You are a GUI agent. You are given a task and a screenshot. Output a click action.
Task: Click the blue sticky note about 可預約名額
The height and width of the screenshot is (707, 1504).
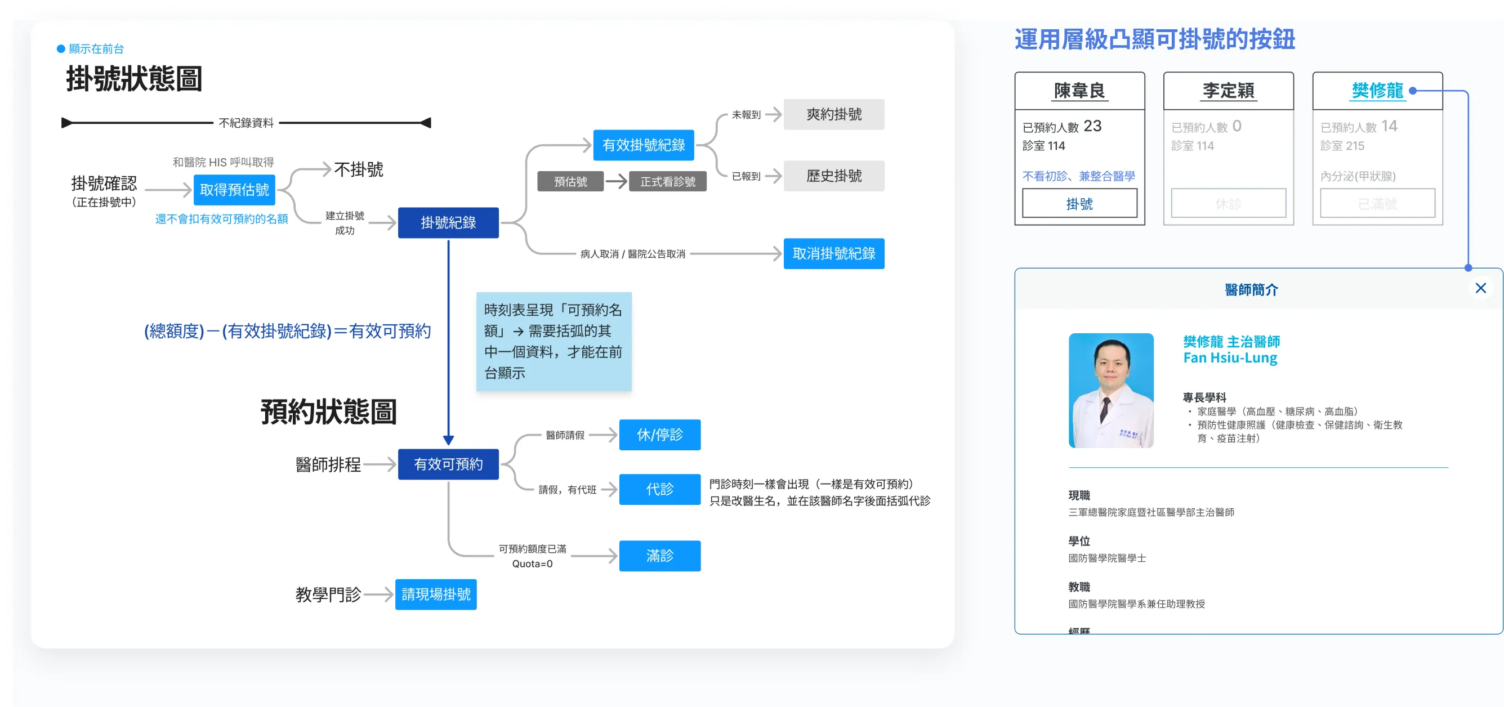pos(553,341)
